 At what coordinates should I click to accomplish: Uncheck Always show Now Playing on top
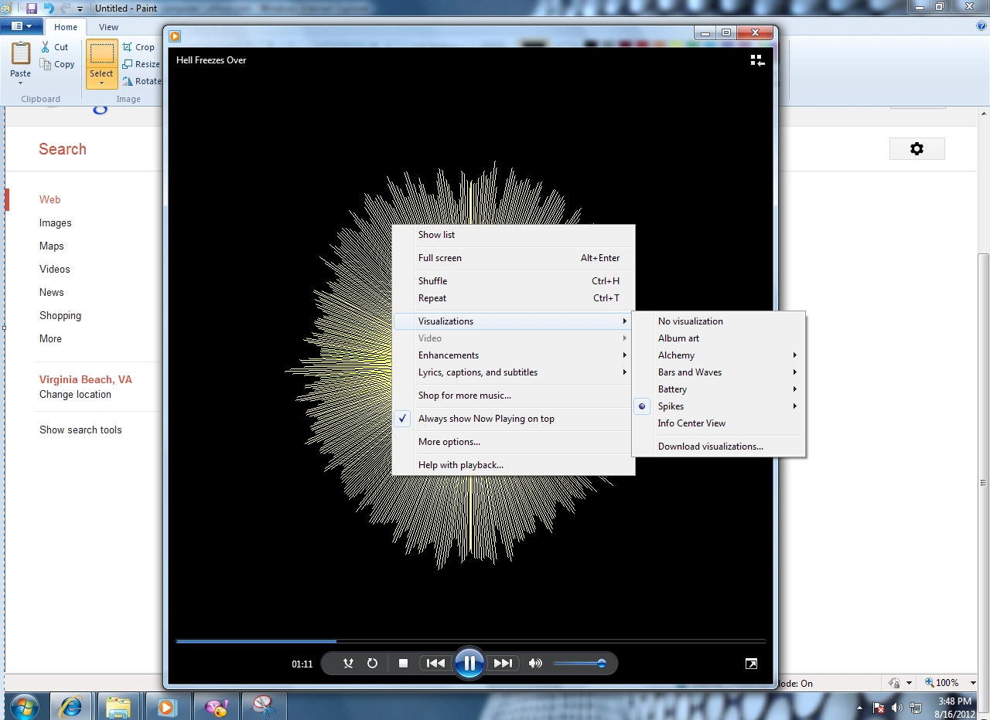[486, 418]
